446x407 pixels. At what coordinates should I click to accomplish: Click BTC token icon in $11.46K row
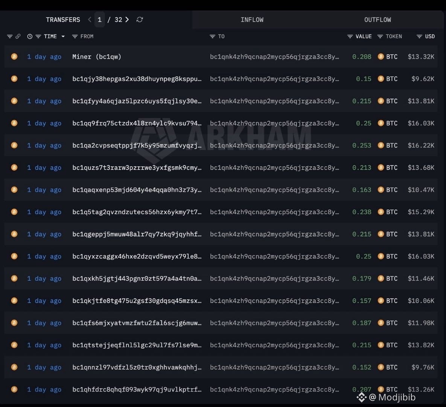coord(381,278)
